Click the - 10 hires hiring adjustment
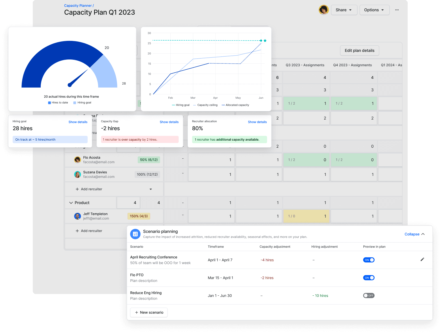The width and height of the screenshot is (443, 334). (320, 296)
